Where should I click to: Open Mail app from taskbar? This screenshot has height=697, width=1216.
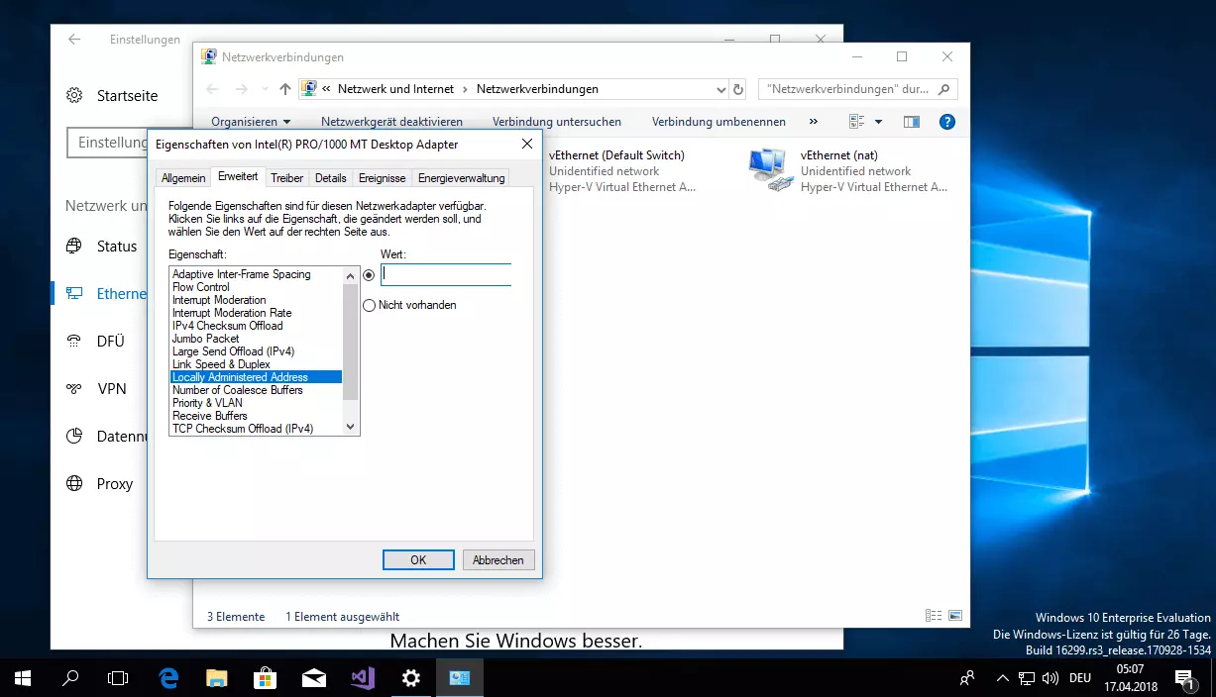[x=314, y=678]
